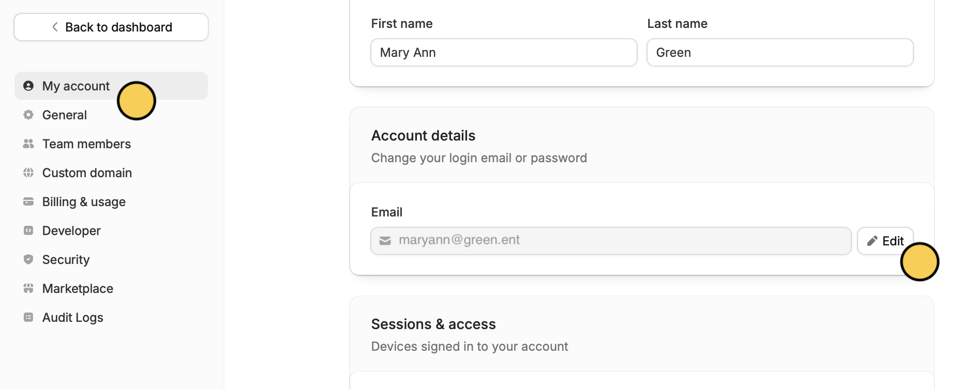Focus the First name input field

pyautogui.click(x=504, y=52)
